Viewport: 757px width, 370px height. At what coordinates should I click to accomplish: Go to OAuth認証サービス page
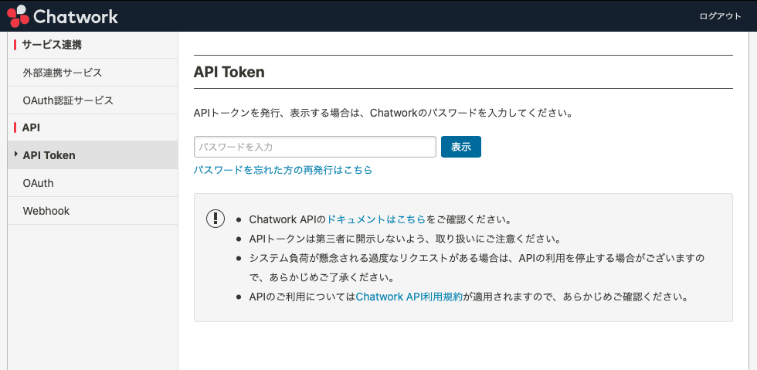[68, 100]
